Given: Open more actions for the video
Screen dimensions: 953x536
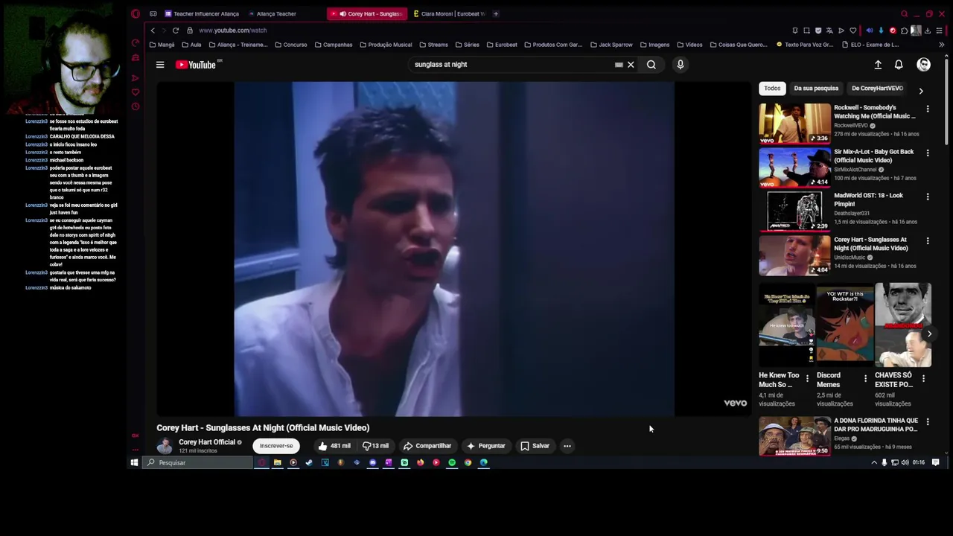Looking at the screenshot, I should [567, 446].
